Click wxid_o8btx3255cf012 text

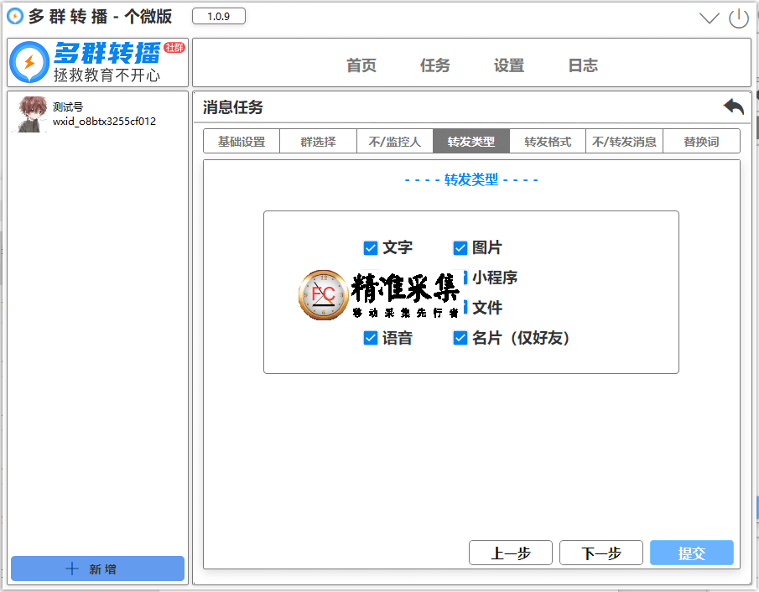[x=104, y=121]
